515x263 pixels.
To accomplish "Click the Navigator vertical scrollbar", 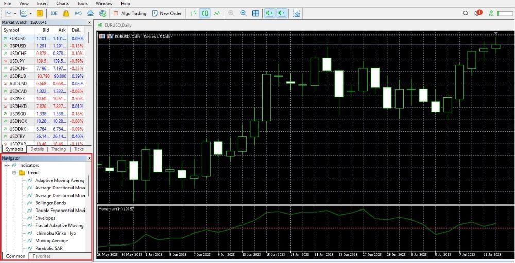I will [x=89, y=186].
